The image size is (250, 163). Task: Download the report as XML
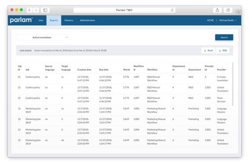point(223,51)
